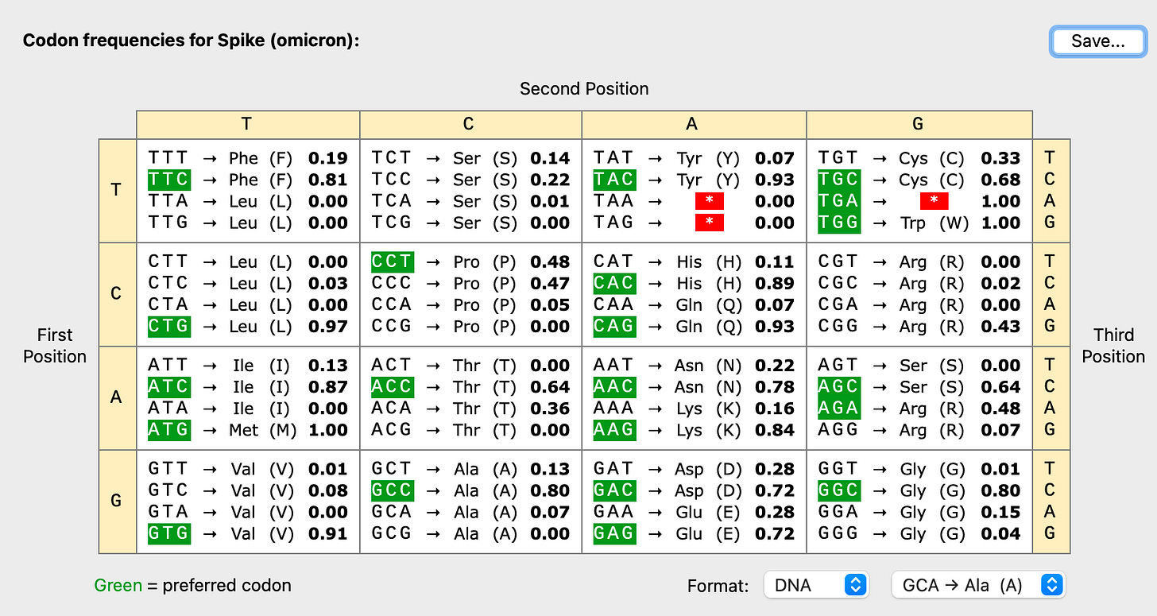Select the green GGC codon cell
Screen dimensions: 1157x616
click(x=838, y=490)
